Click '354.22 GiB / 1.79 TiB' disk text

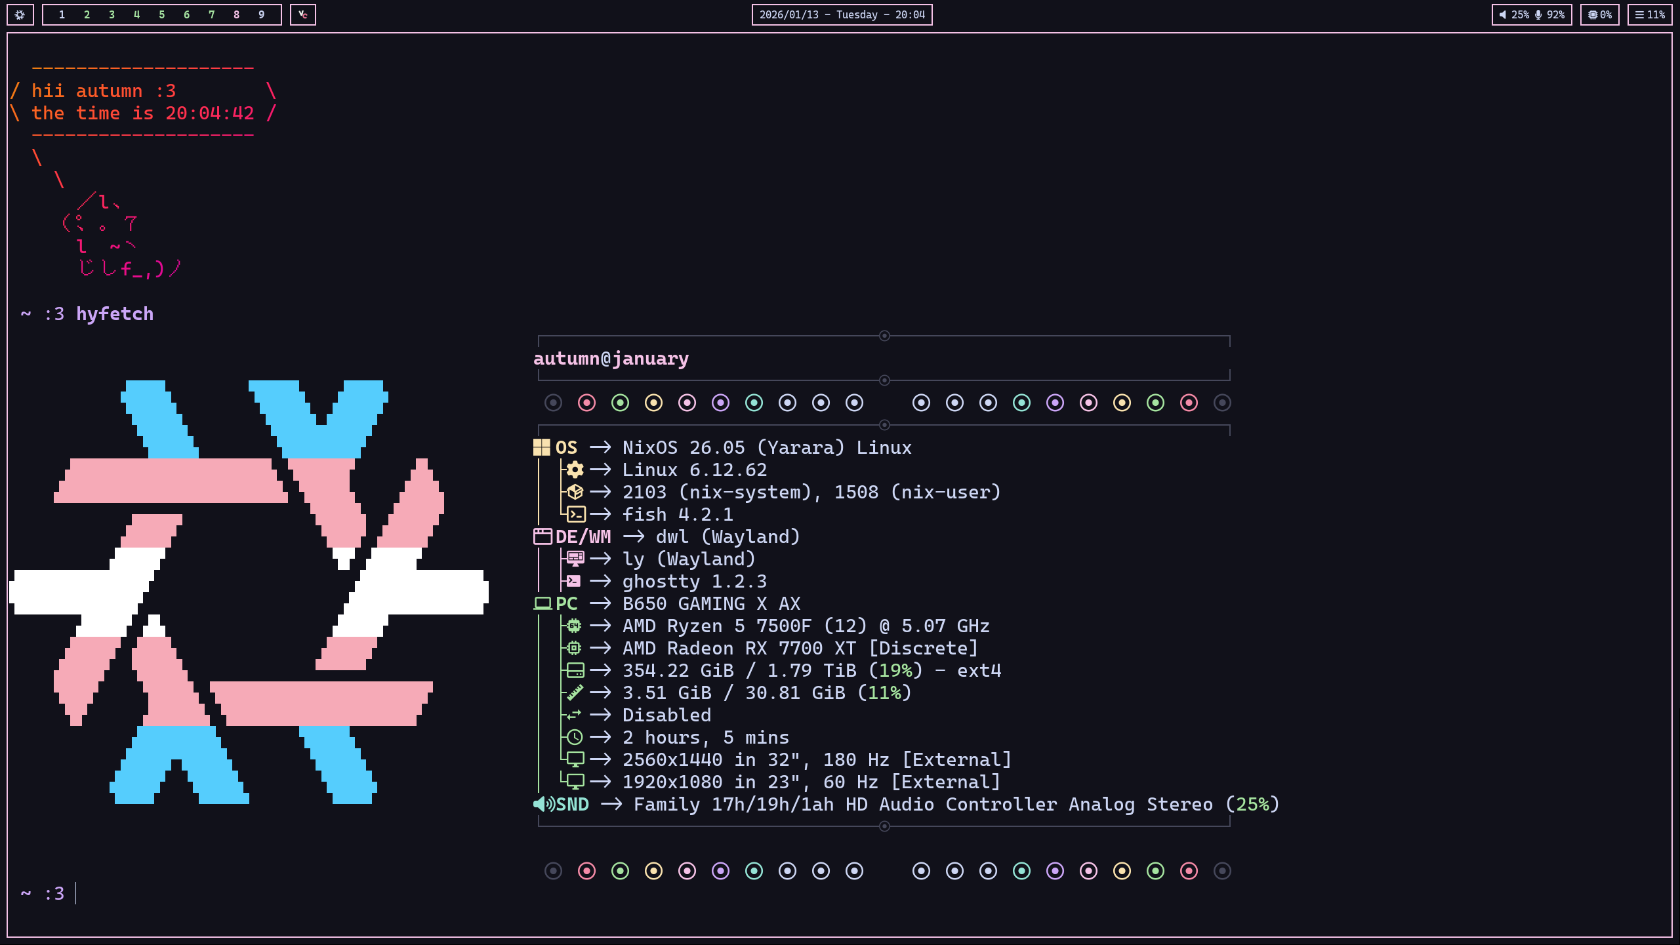click(739, 671)
